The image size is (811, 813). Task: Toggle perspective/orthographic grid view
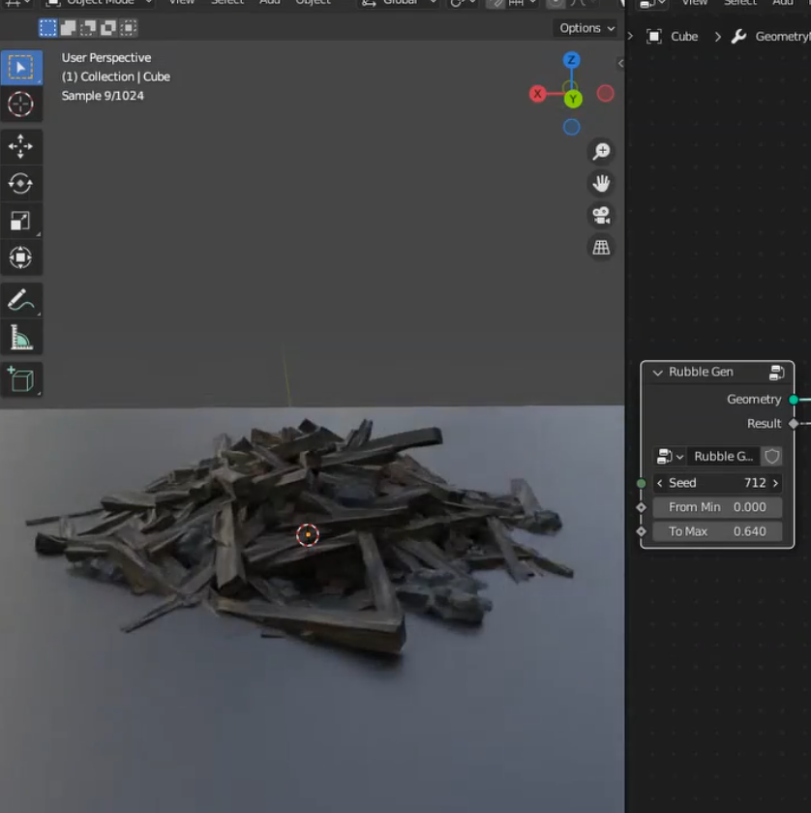(601, 248)
